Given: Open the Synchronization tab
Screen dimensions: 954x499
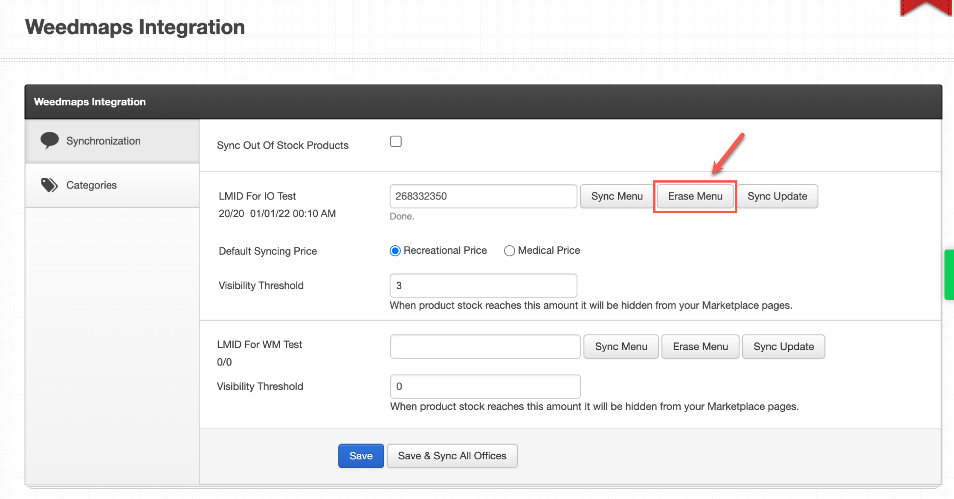Looking at the screenshot, I should coord(103,141).
